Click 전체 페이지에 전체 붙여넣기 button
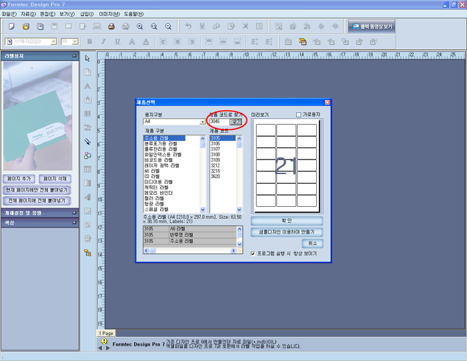This screenshot has height=361, width=467. click(37, 201)
